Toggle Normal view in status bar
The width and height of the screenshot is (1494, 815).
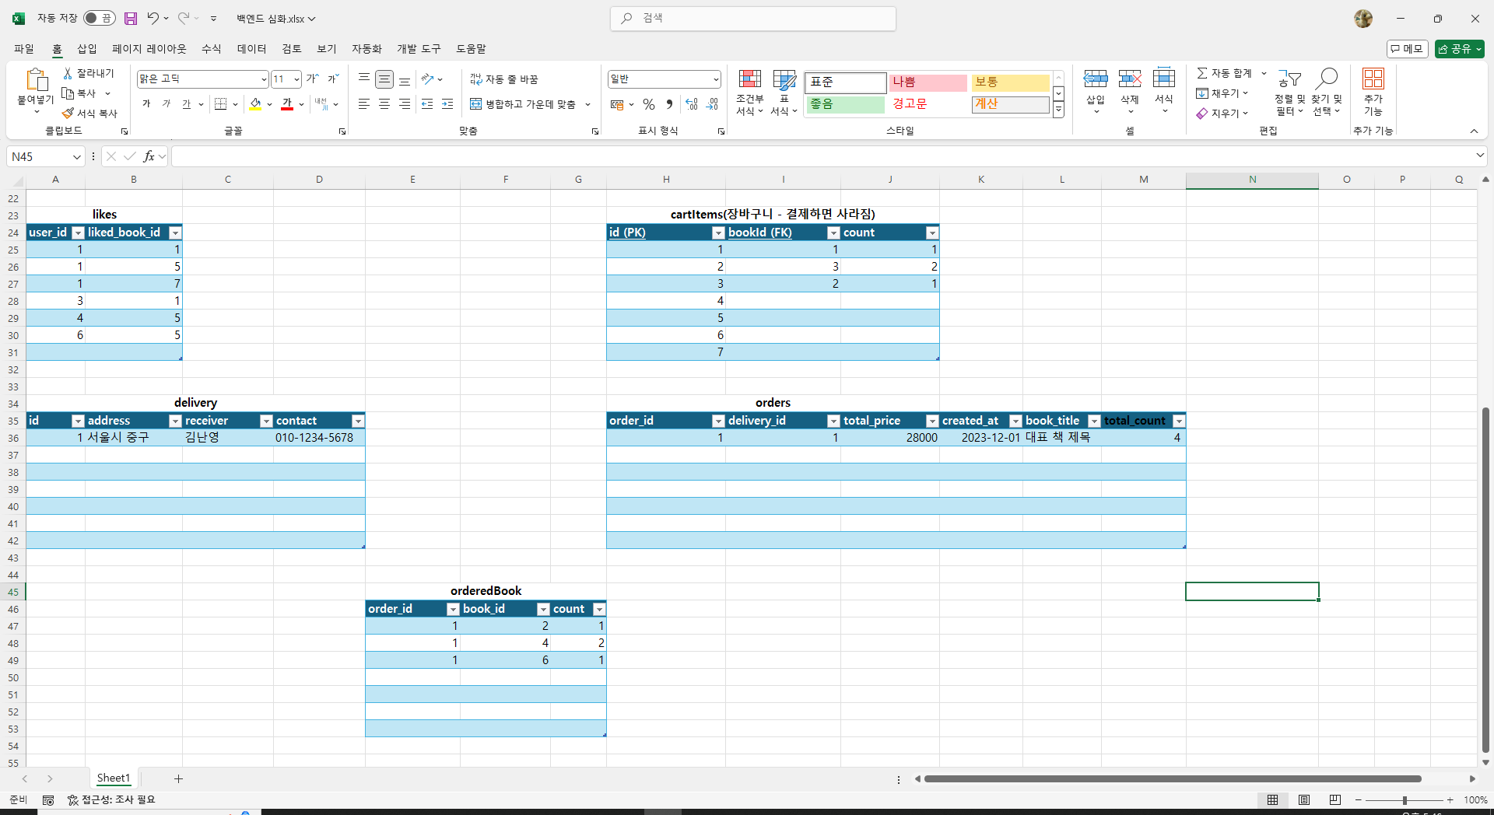coord(1273,799)
